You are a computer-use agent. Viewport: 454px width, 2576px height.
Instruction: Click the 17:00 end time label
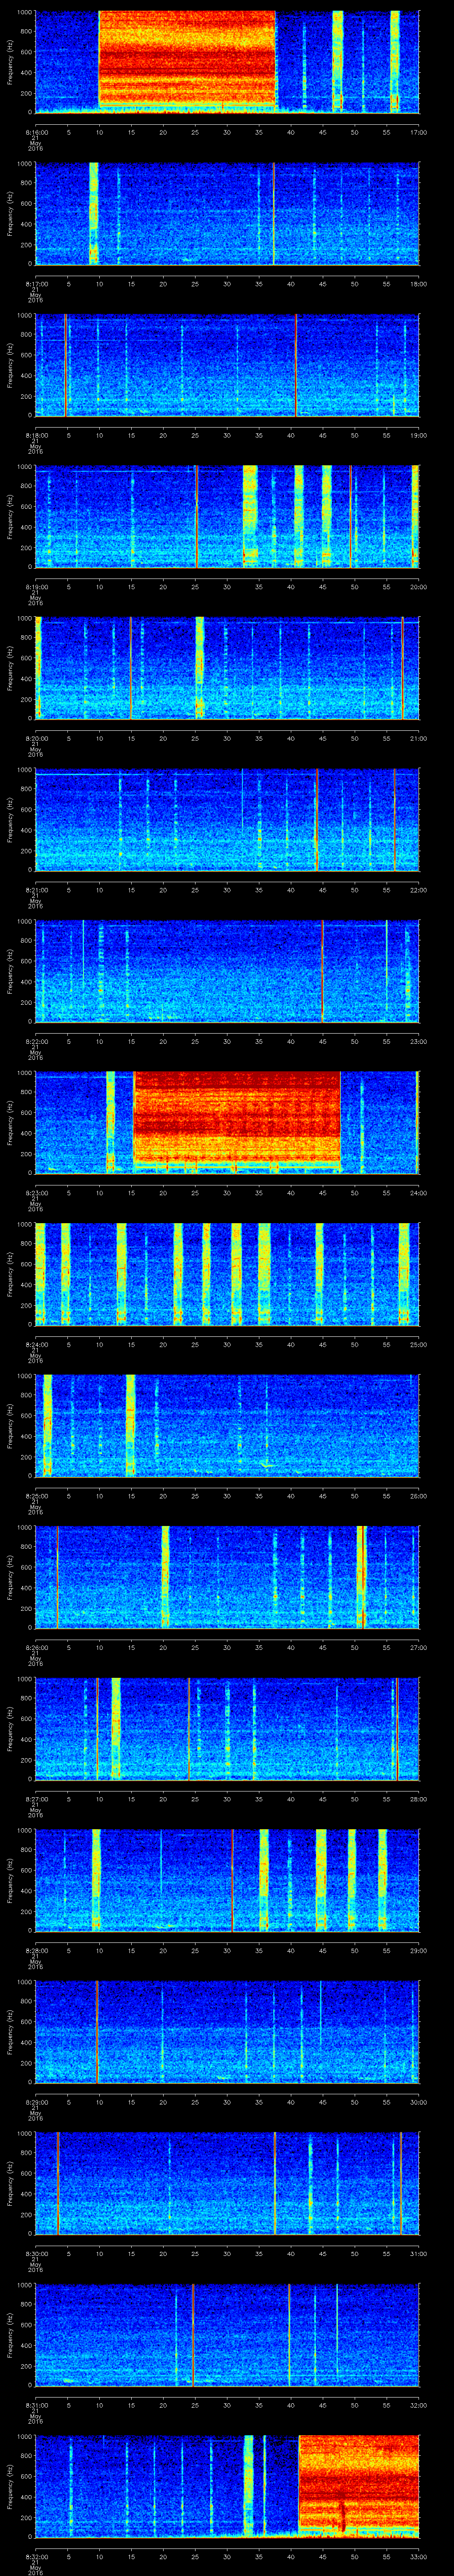coord(419,132)
